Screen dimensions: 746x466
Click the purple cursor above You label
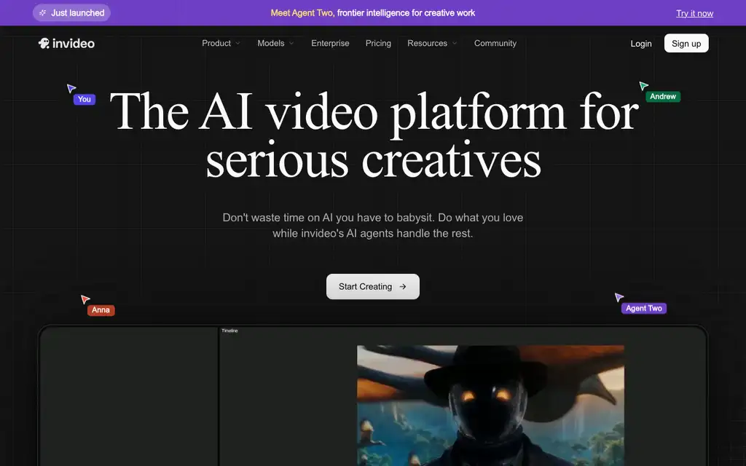pos(71,88)
